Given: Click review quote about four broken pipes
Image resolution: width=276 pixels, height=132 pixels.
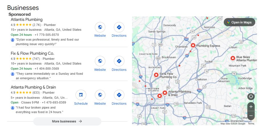Looking at the screenshot, I should 39,110.
